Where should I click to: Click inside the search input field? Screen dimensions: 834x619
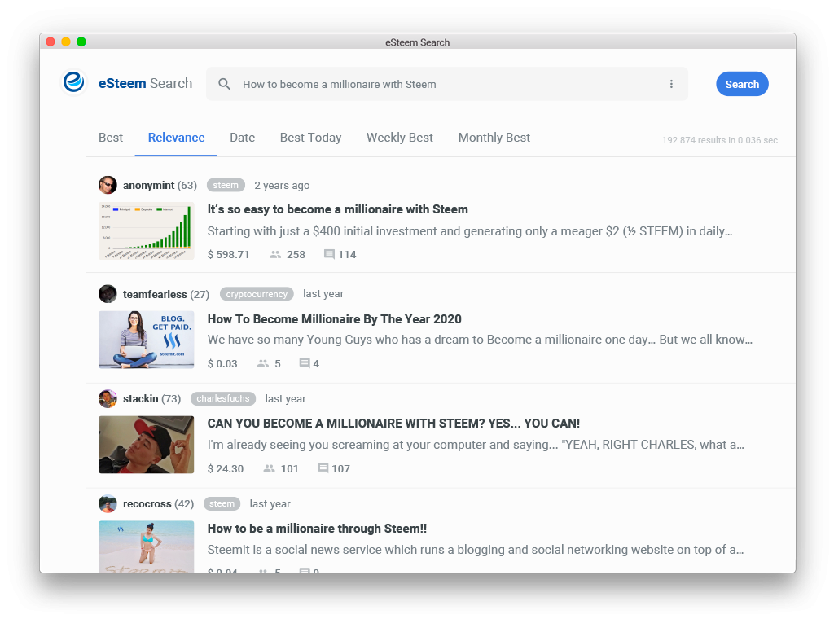448,84
